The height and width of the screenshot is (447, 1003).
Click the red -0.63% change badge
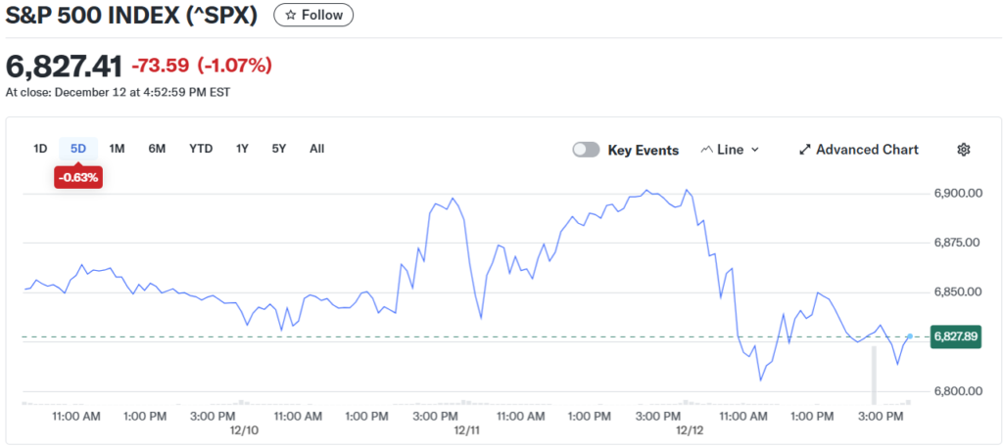pyautogui.click(x=78, y=178)
